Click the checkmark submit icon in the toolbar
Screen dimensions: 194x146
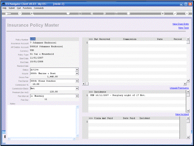[175, 13]
